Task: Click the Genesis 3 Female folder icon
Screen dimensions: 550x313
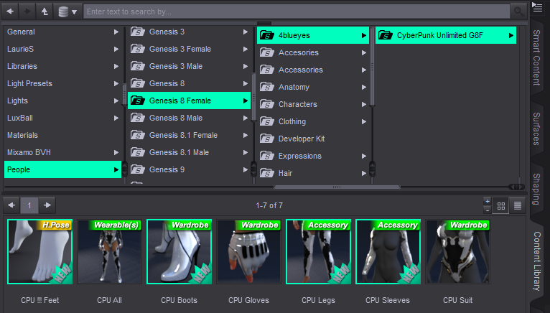Action: (x=138, y=49)
